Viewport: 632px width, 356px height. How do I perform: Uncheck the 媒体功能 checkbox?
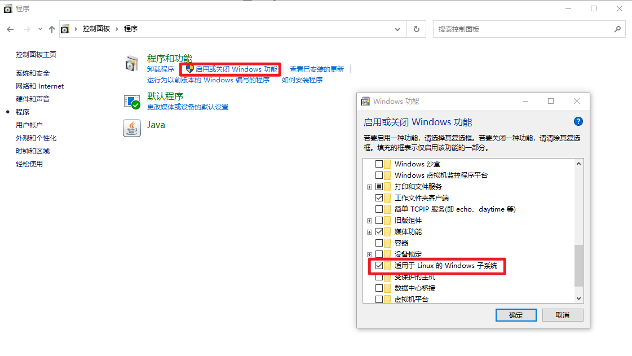379,232
